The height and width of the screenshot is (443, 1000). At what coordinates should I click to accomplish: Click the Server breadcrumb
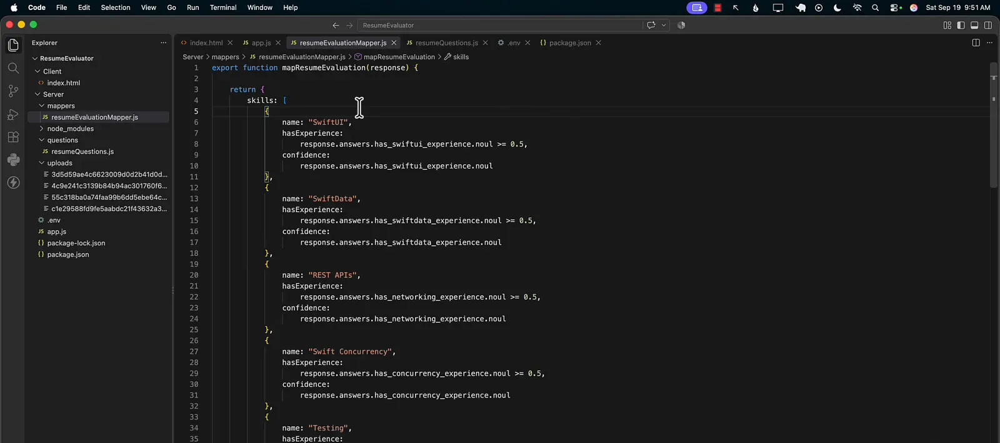click(192, 57)
